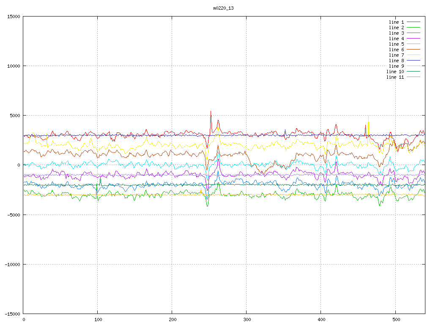433x325 pixels.
Task: Click the orange line 9 legend sample
Action: tap(414, 66)
